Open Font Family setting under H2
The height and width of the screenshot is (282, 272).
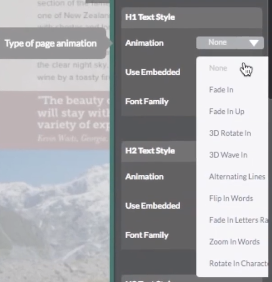tap(147, 235)
